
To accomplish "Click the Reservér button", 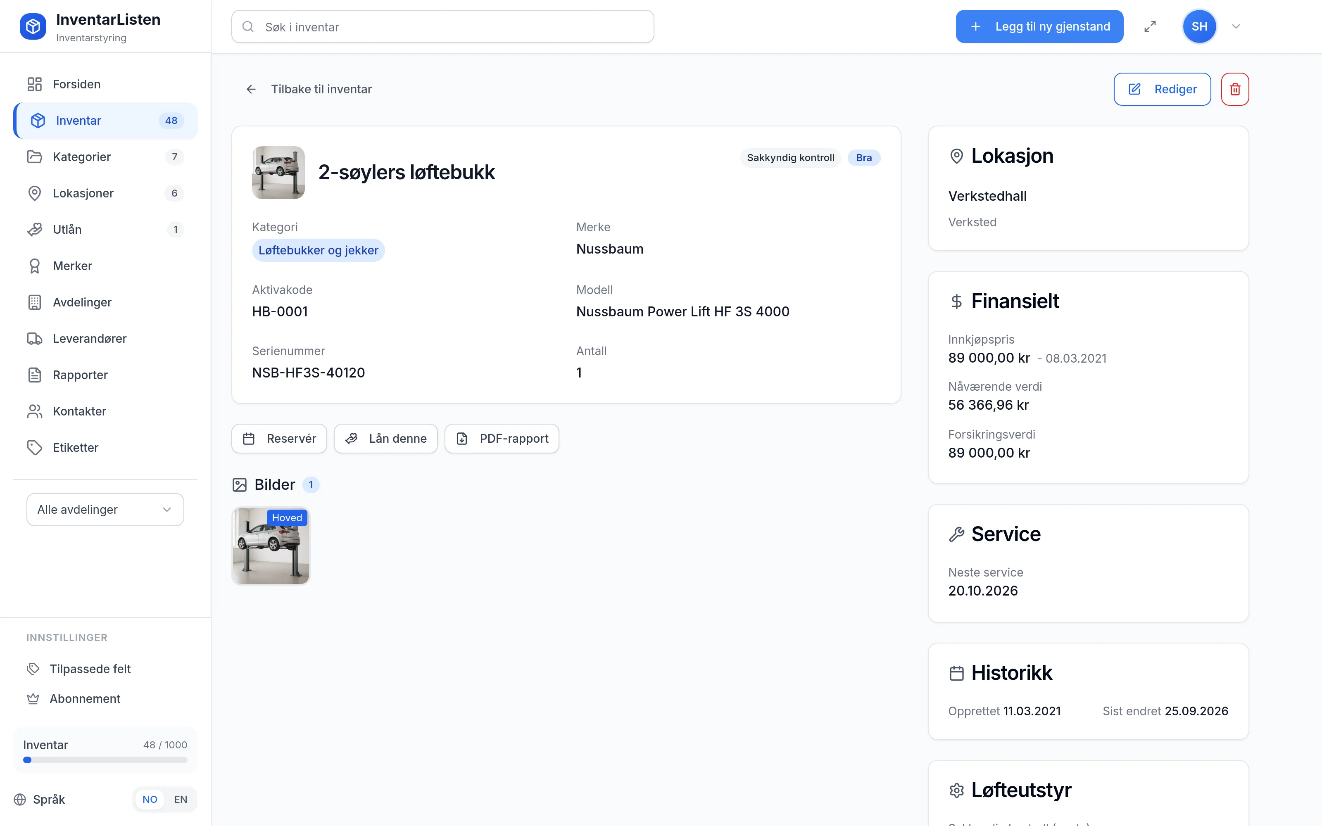I will [279, 438].
